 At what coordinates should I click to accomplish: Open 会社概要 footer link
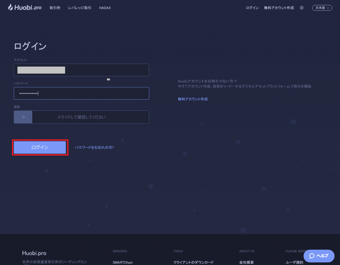tap(246, 262)
